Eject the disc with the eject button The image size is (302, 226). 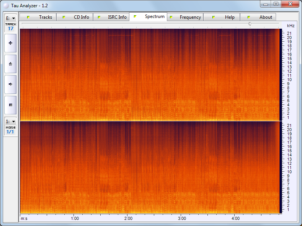[x=10, y=63]
